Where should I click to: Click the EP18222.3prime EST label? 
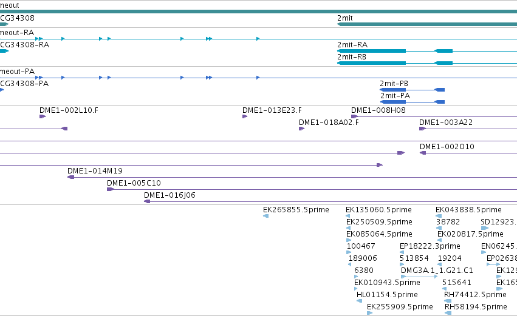(x=430, y=246)
